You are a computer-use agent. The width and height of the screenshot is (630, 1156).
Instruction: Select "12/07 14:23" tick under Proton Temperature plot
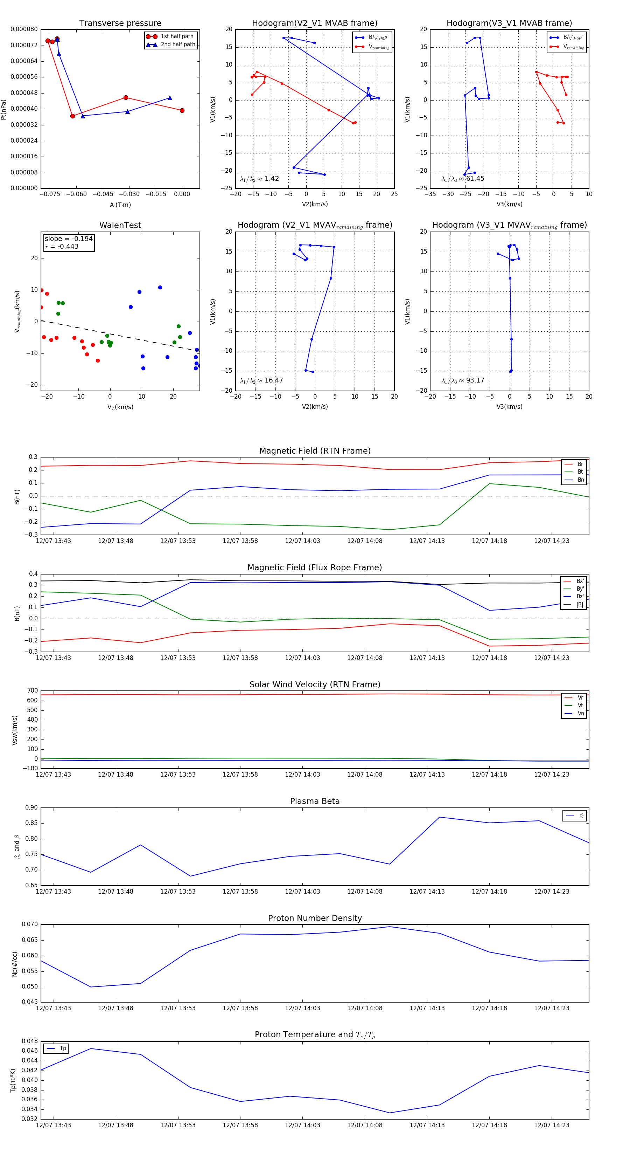coord(552,1125)
